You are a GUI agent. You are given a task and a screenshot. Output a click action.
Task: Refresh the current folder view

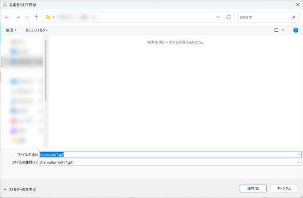coord(229,17)
